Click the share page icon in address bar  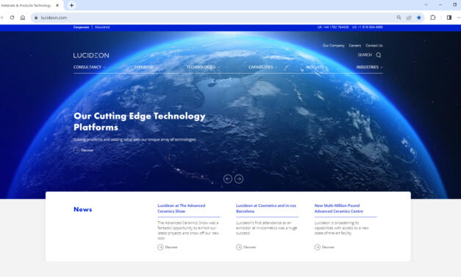pos(409,18)
